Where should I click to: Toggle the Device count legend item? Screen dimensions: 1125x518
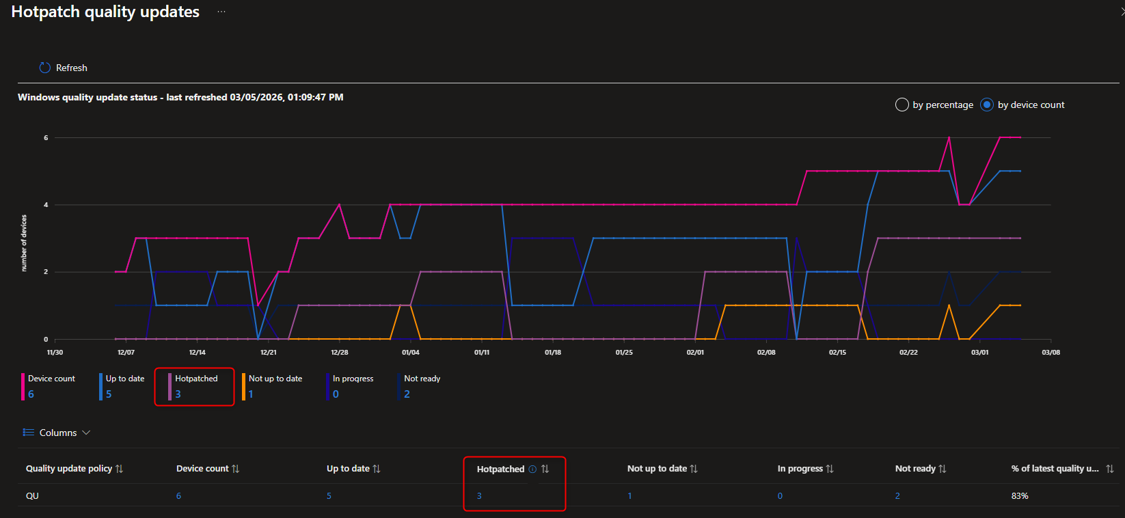49,386
